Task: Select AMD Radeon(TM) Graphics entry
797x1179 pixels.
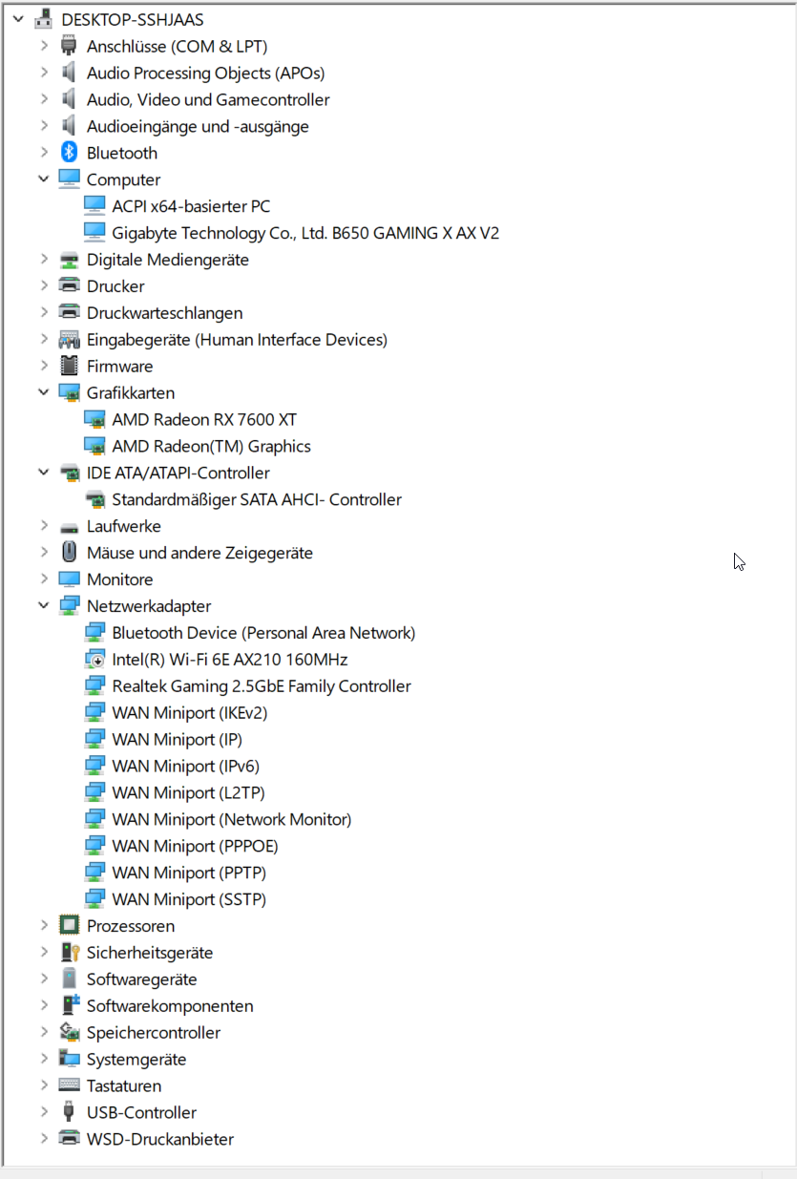Action: 211,446
